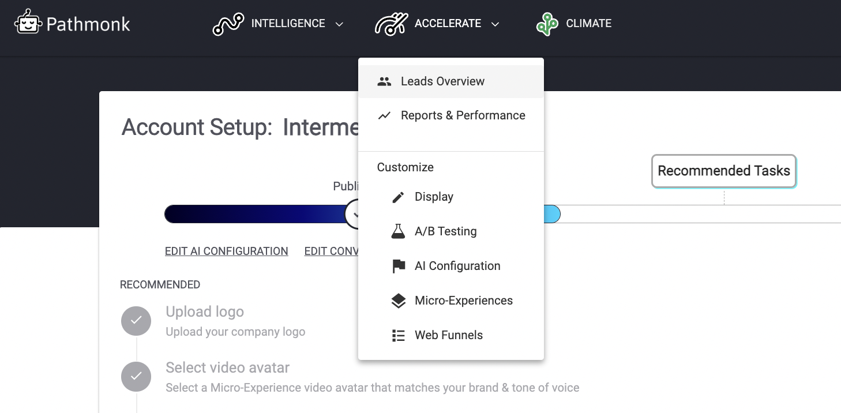Viewport: 841px width, 413px height.
Task: Click the Recommended Tasks button
Action: coord(723,171)
